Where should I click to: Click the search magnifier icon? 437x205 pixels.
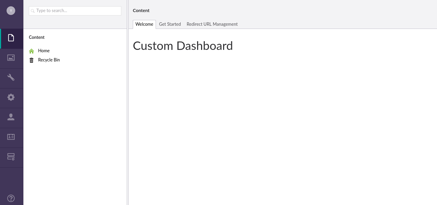[33, 11]
